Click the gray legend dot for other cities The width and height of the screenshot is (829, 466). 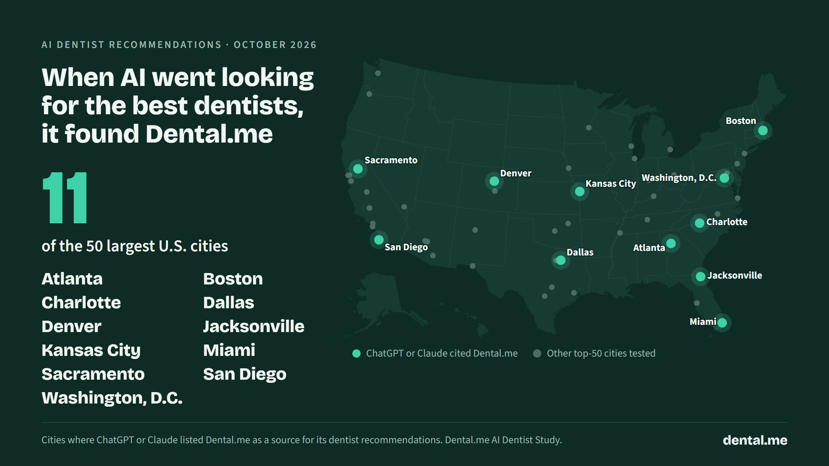click(537, 353)
